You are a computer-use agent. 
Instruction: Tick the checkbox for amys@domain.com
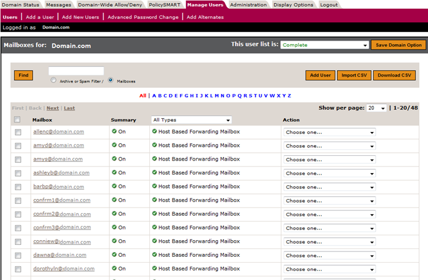coord(18,159)
